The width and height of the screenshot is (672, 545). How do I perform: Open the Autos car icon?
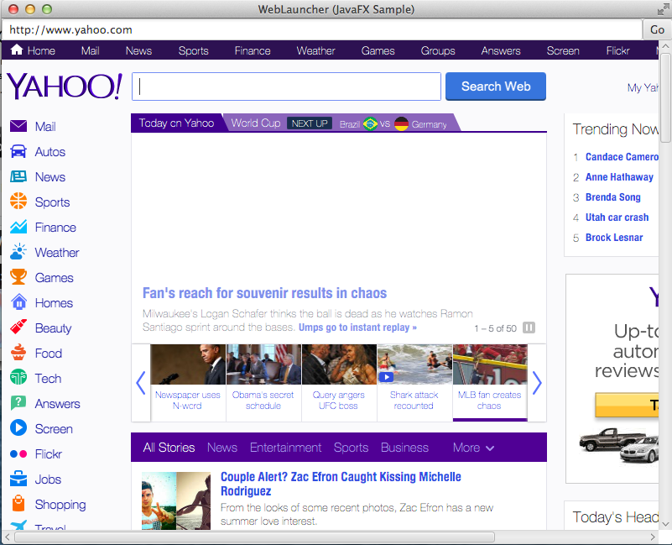tap(18, 152)
